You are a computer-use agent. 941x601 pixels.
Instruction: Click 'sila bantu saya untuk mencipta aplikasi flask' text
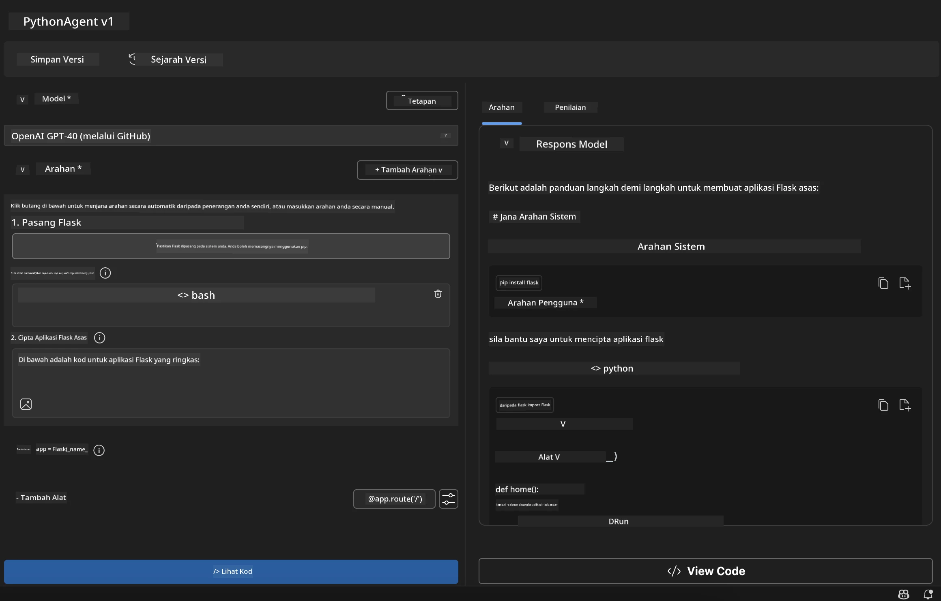[576, 339]
